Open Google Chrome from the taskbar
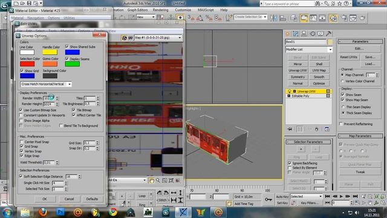Image resolution: width=387 pixels, height=218 pixels. [x=113, y=212]
